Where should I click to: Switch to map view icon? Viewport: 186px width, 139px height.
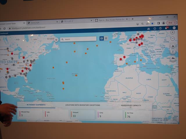click(101, 39)
